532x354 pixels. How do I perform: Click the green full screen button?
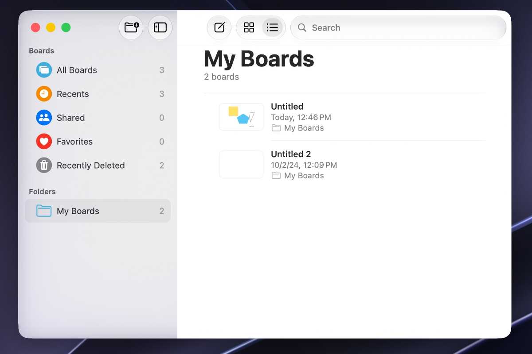tap(66, 27)
